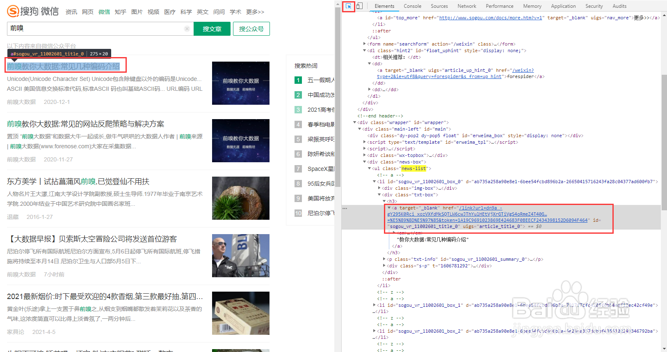Select the Elements tab
Screen dimensions: 667x352
[x=384, y=6]
